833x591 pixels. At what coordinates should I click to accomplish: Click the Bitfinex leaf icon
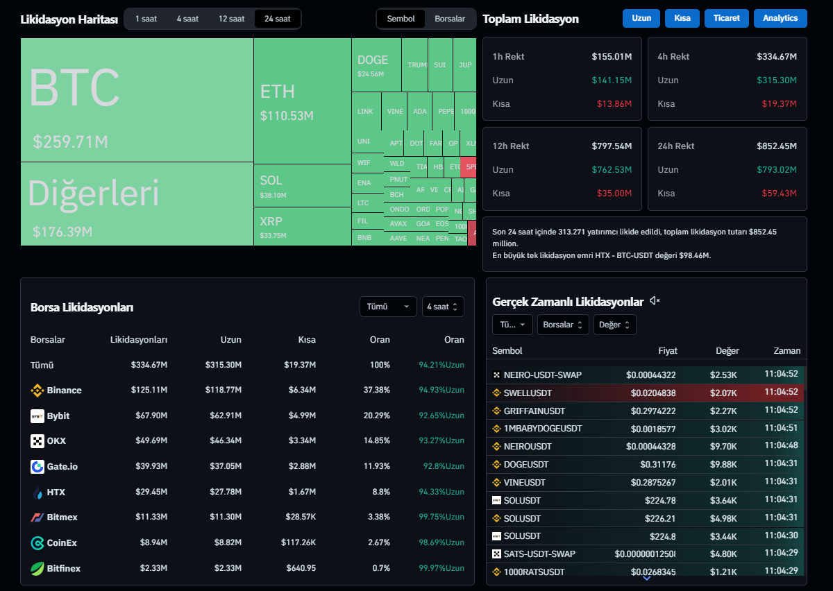coord(37,569)
